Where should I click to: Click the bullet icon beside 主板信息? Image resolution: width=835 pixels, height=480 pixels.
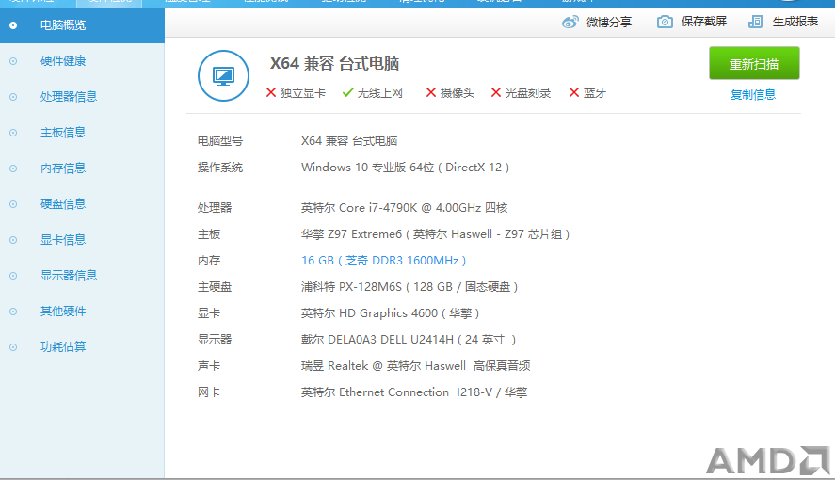(x=13, y=133)
